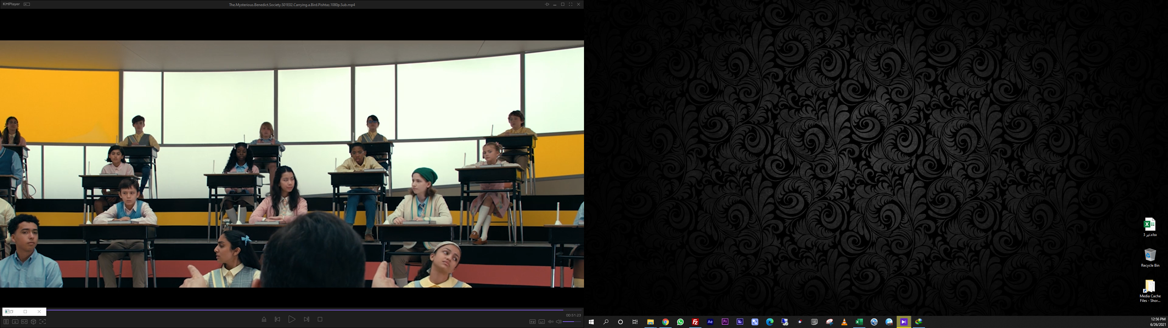Viewport: 1168px width, 328px height.
Task: Go to the previous track
Action: coord(277,319)
